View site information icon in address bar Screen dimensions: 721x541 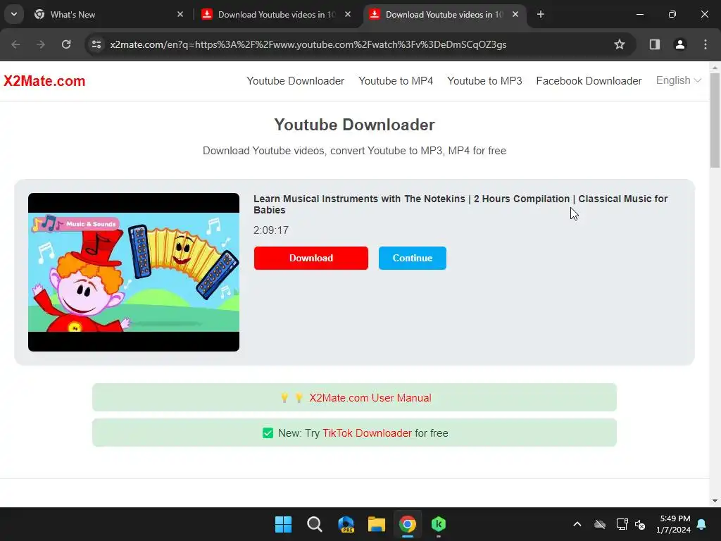96,44
